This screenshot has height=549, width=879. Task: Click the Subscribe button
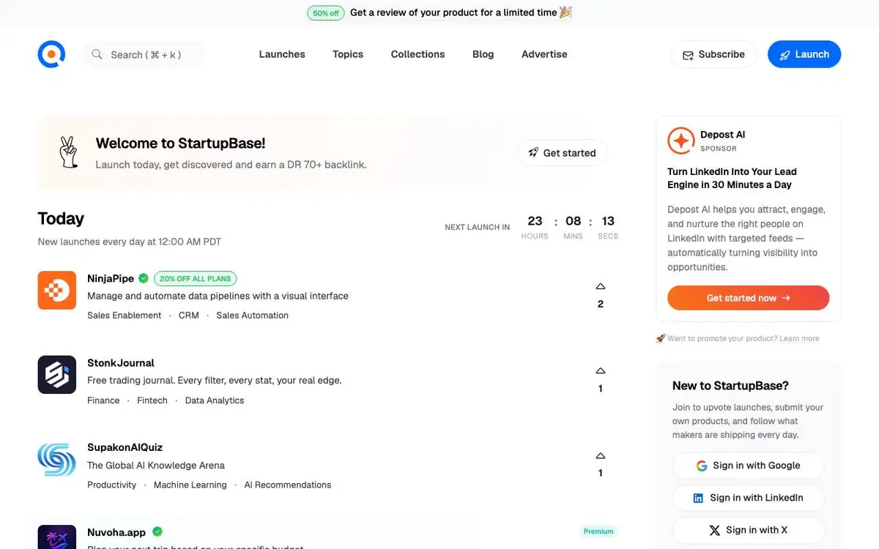pos(713,54)
